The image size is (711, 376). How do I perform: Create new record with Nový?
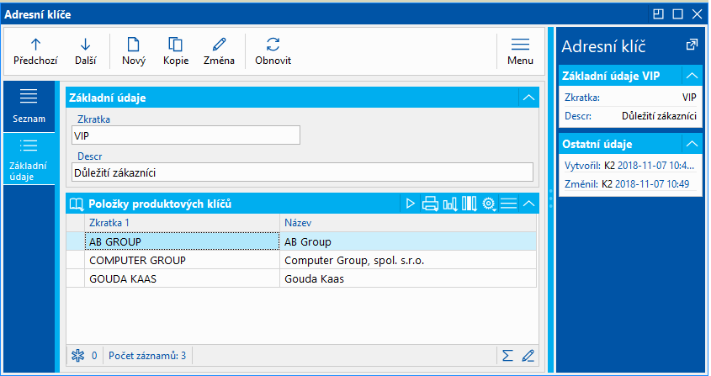(x=134, y=51)
